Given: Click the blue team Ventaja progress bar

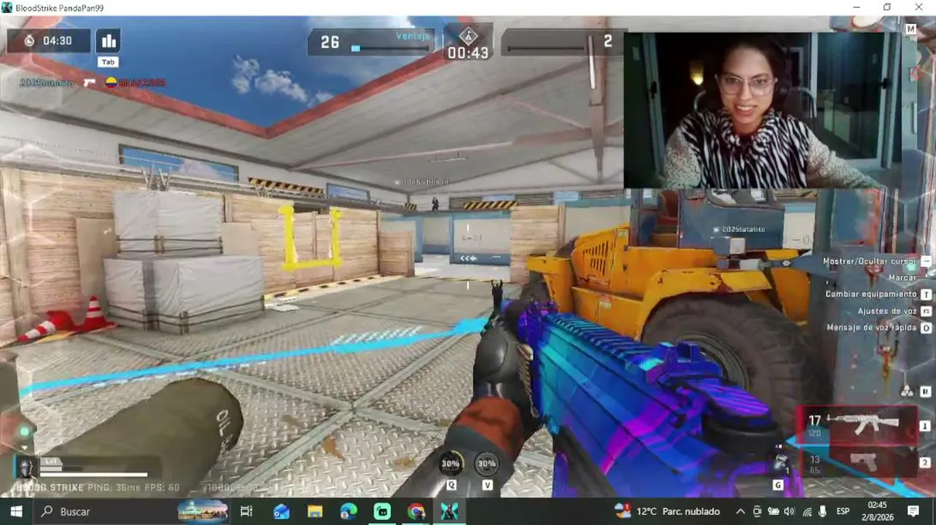Looking at the screenshot, I should 391,48.
